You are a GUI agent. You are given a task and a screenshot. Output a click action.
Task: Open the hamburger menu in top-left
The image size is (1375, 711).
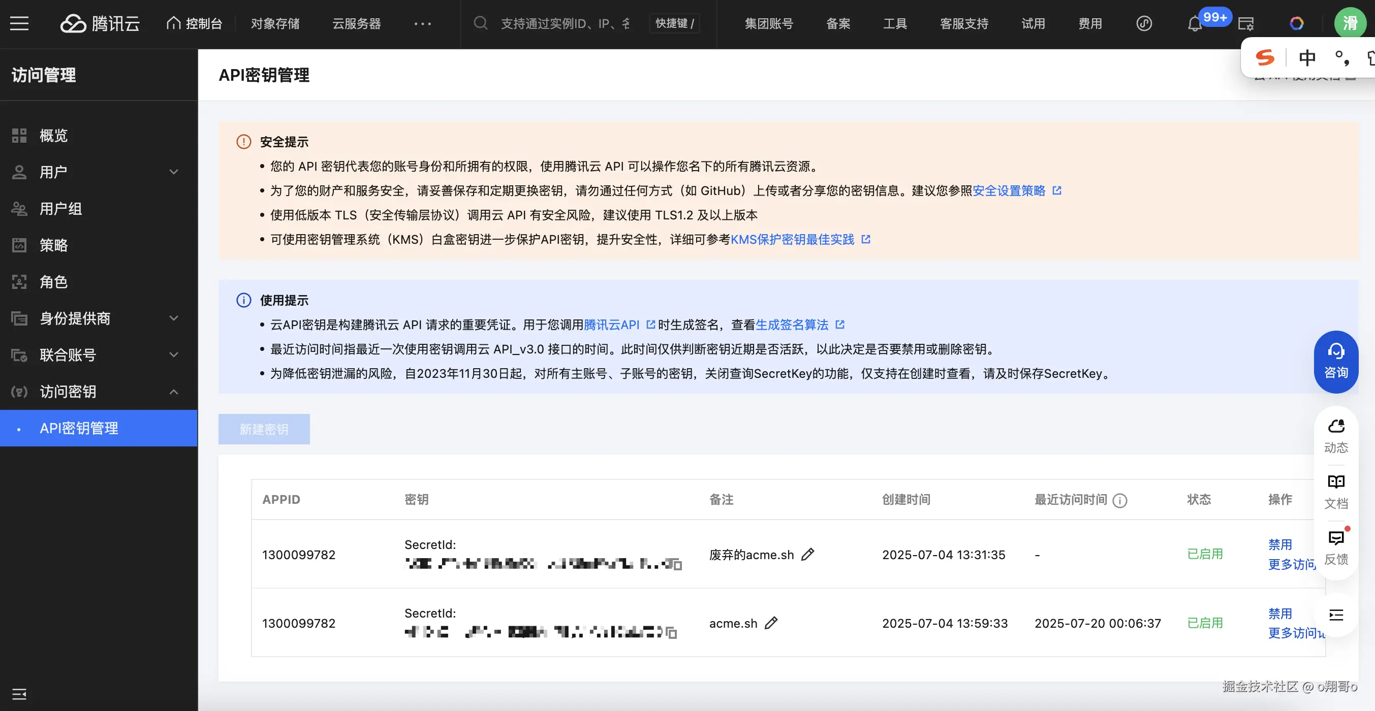(x=19, y=23)
